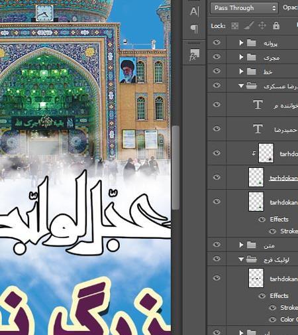298x335 pixels.
Task: Open the Pass Through blend mode dropdown
Action: pos(244,8)
